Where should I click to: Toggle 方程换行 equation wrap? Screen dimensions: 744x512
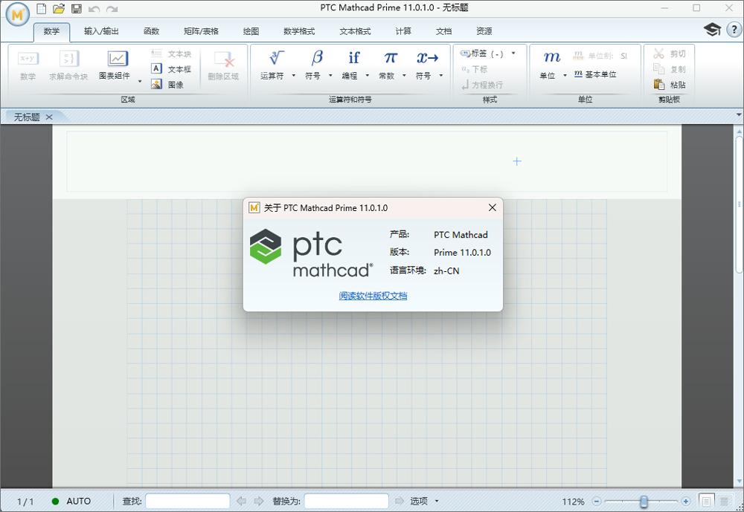point(481,85)
